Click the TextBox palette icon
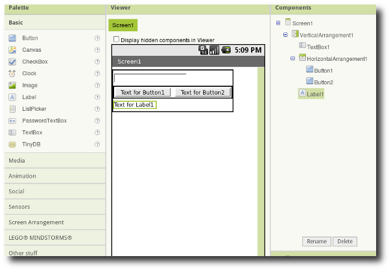Viewport: 391px width, 271px height. click(12, 132)
